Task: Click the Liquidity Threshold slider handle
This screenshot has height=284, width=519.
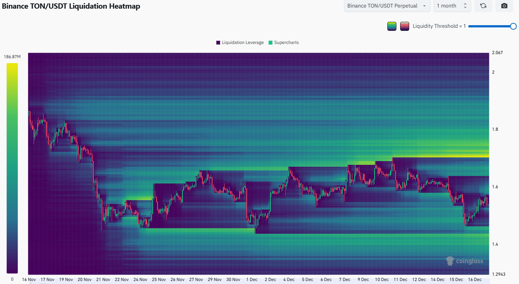Action: coord(513,26)
